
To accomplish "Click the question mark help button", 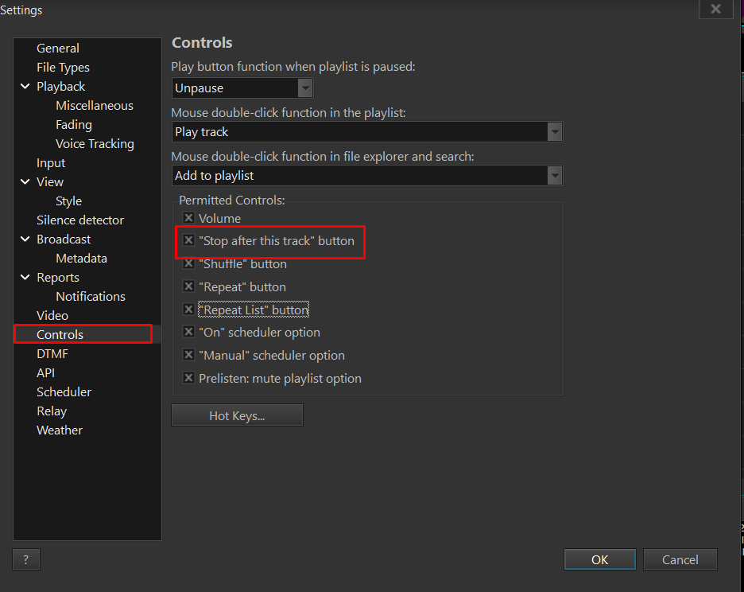I will click(x=26, y=559).
